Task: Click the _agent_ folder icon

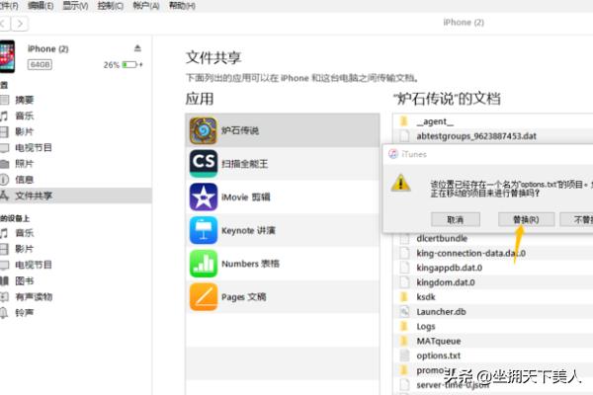Action: pos(404,121)
